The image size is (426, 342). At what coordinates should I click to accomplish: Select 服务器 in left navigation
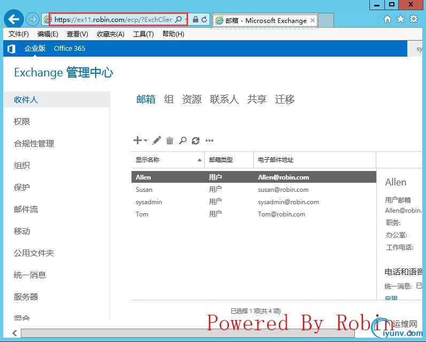[26, 297]
